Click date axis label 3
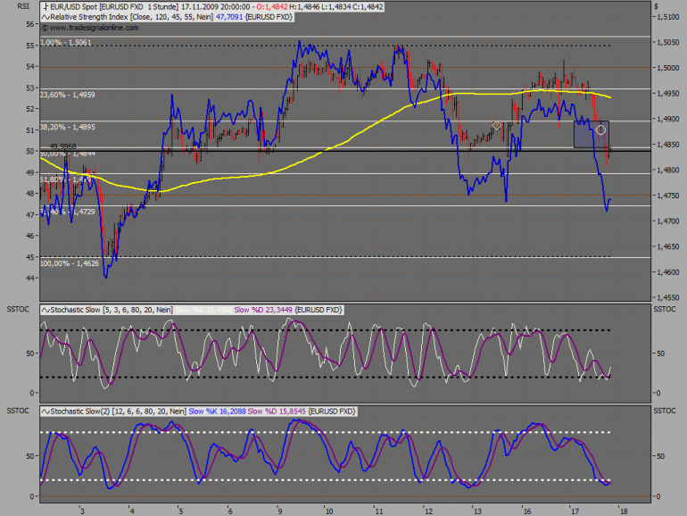This screenshot has height=516, width=687. pos(82,512)
